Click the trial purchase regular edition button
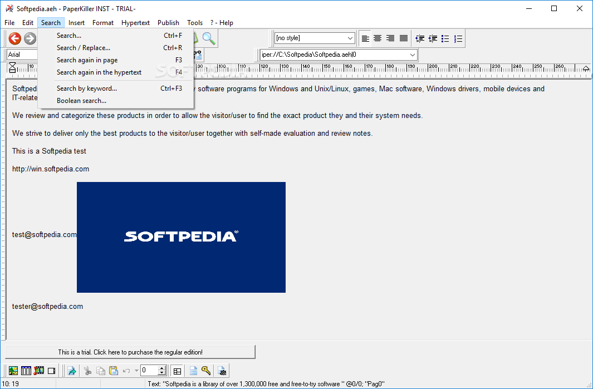This screenshot has width=593, height=389. click(x=130, y=352)
